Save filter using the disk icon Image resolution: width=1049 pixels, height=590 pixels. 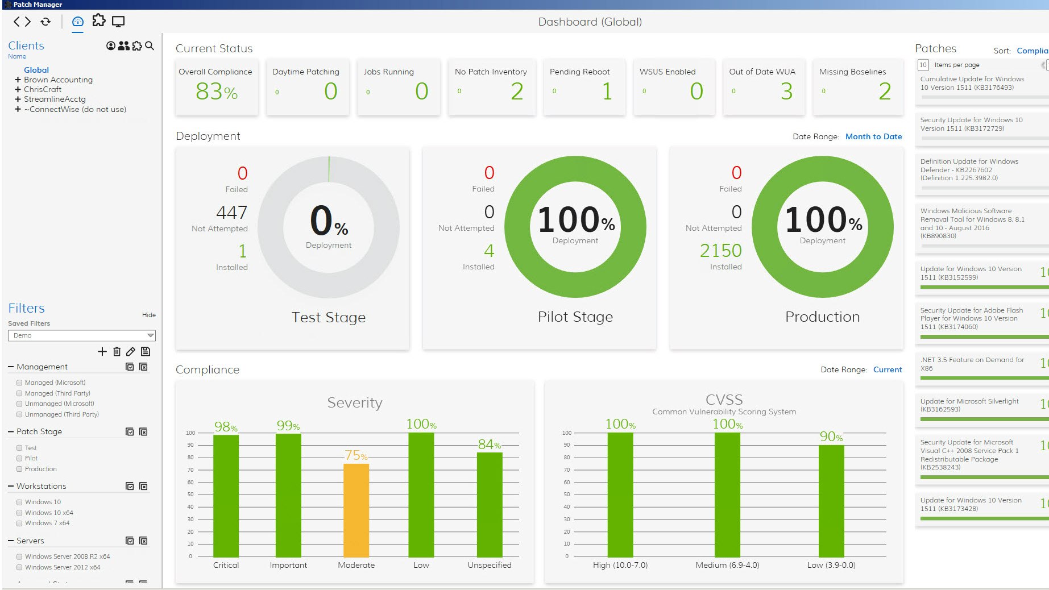tap(146, 351)
